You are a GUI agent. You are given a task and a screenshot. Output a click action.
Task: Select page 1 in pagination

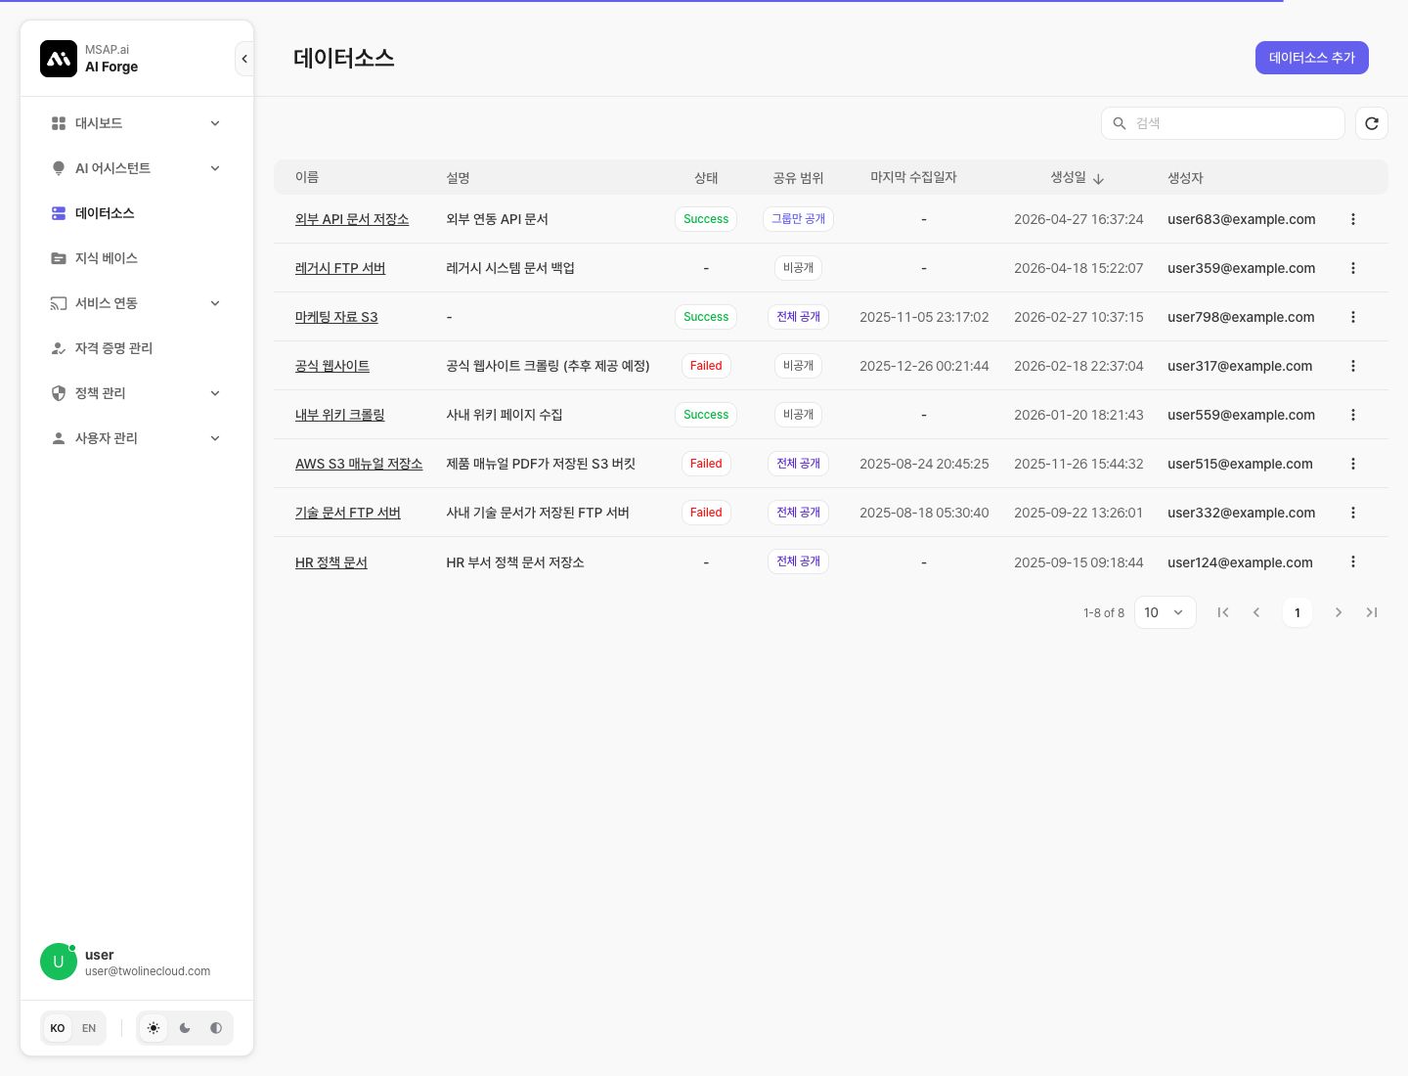pyautogui.click(x=1298, y=612)
